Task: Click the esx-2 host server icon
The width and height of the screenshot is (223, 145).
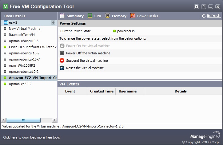Action: [x=6, y=22]
